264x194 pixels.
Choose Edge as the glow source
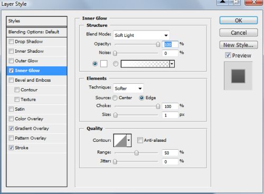(142, 98)
